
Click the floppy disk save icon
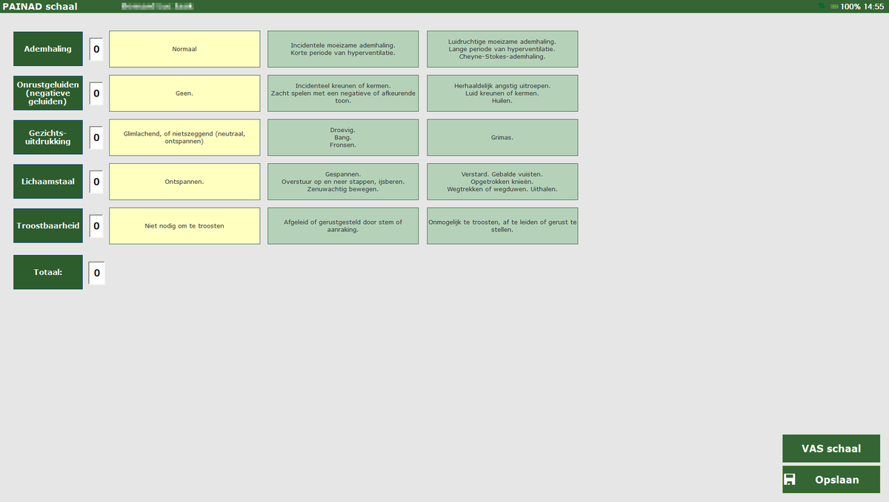[790, 480]
